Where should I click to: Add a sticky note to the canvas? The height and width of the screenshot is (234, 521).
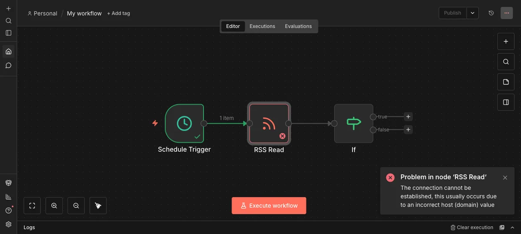tap(506, 82)
